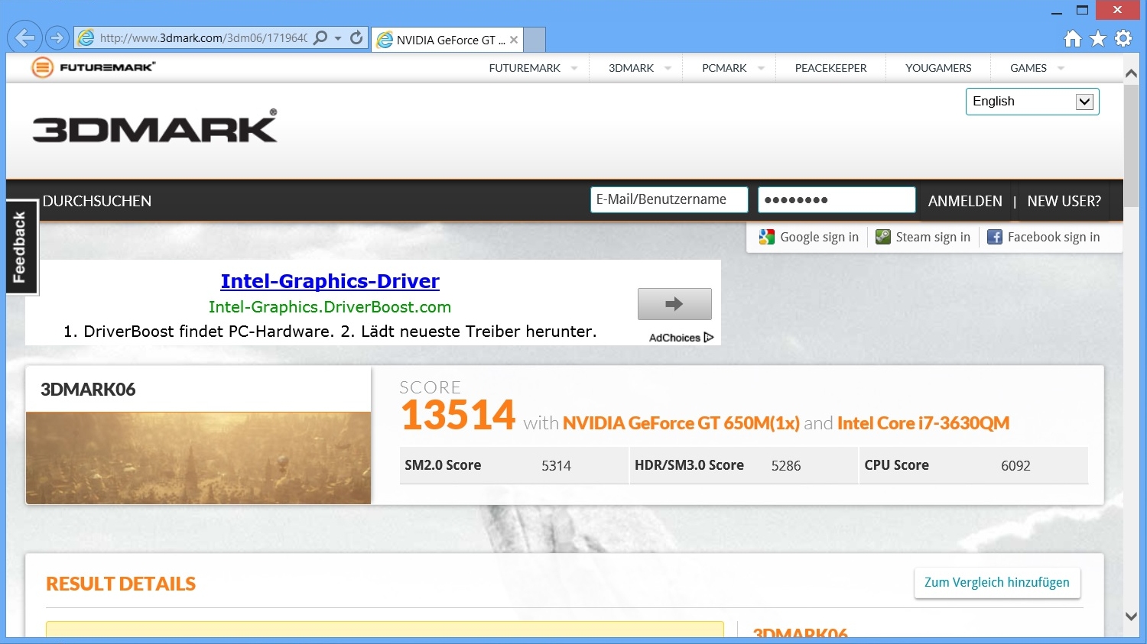Open the English language dropdown
1147x644 pixels.
(x=1032, y=102)
